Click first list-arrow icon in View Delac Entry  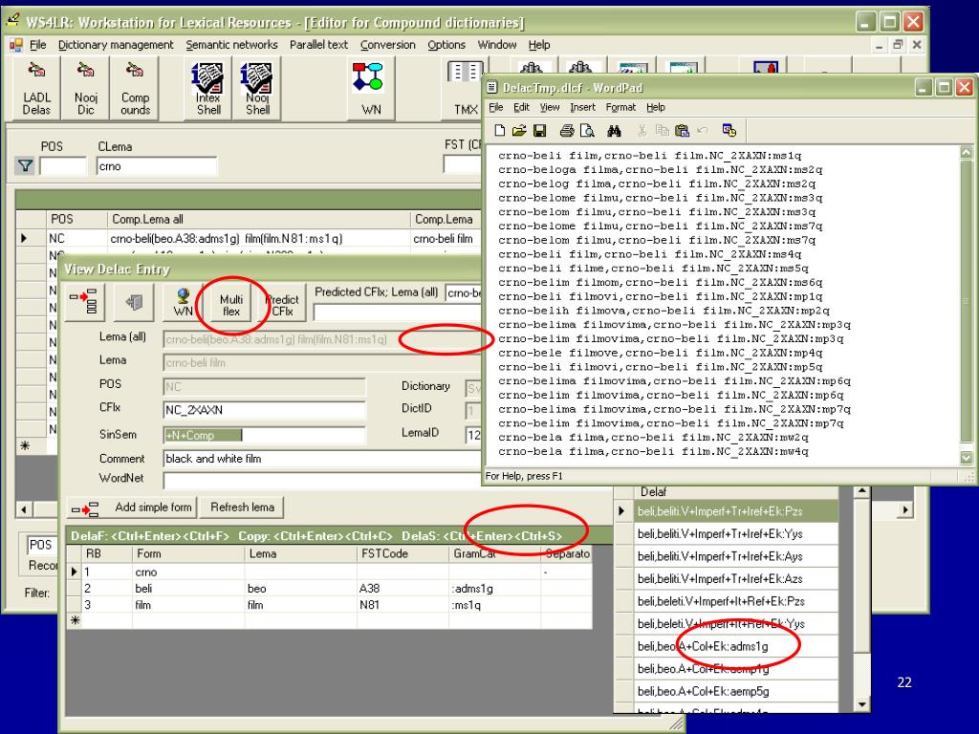point(84,302)
